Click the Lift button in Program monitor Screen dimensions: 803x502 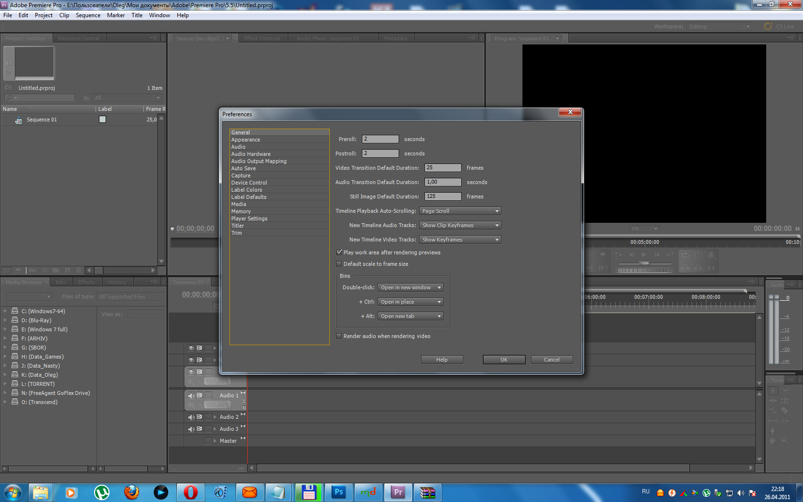click(x=685, y=268)
